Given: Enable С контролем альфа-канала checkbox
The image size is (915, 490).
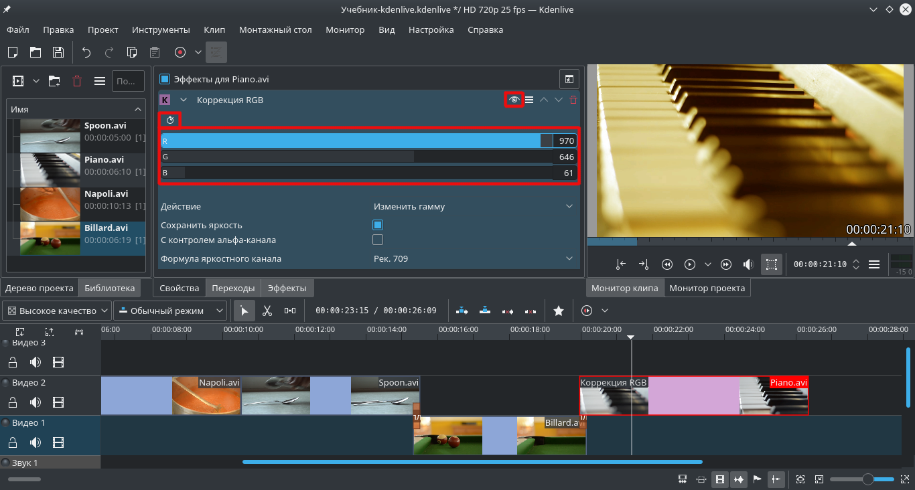Looking at the screenshot, I should click(378, 240).
